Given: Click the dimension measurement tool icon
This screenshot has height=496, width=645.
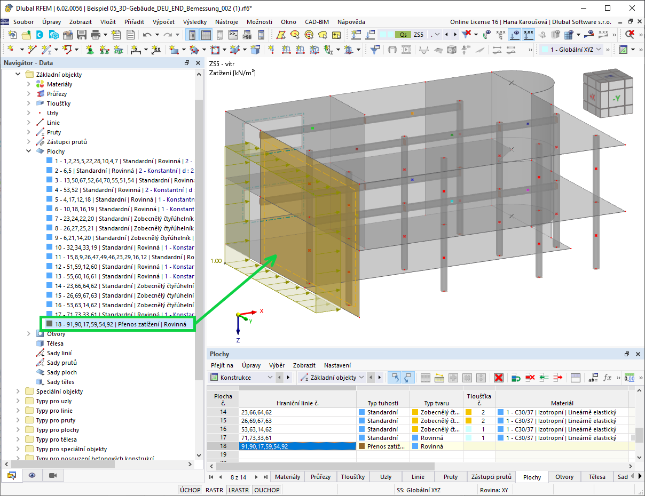Looking at the screenshot, I should click(136, 50).
